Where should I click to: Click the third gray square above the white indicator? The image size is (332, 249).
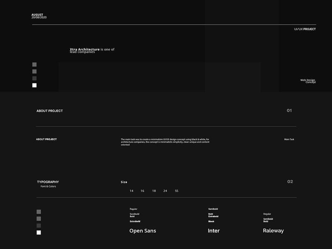point(34,78)
